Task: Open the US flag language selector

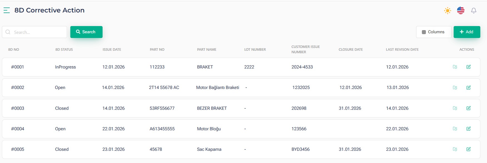Action: pos(461,11)
